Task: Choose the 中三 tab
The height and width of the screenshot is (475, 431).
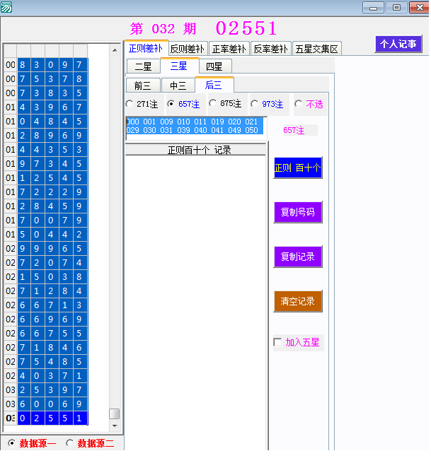Action: 178,86
